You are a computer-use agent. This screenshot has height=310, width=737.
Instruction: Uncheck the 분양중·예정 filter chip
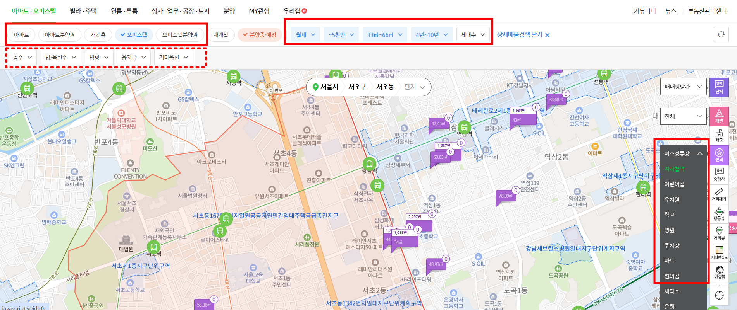point(260,35)
